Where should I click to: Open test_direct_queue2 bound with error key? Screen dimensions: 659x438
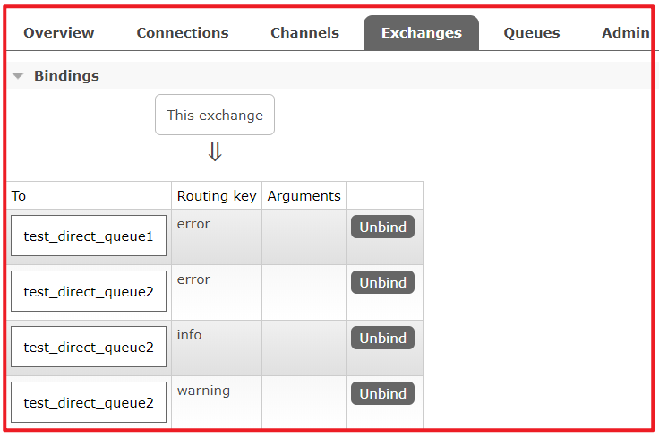(89, 291)
